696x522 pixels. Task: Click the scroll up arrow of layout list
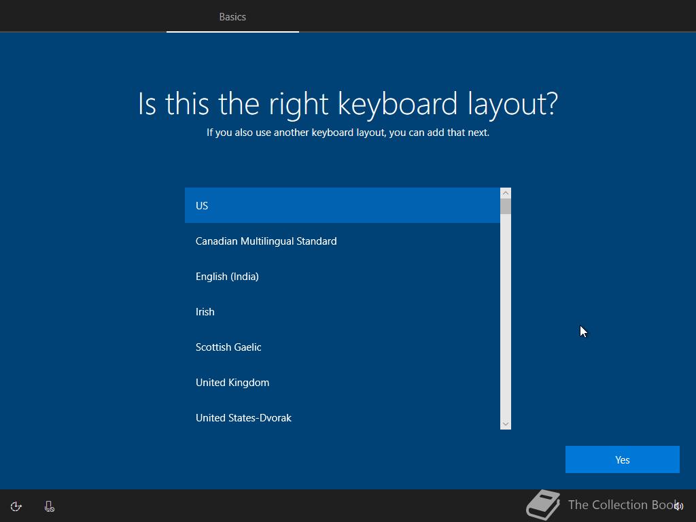pyautogui.click(x=506, y=193)
